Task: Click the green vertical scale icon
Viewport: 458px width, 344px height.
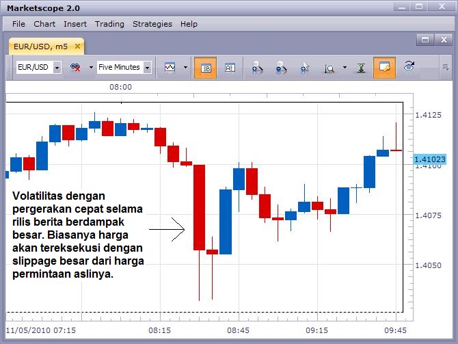Action: 361,68
